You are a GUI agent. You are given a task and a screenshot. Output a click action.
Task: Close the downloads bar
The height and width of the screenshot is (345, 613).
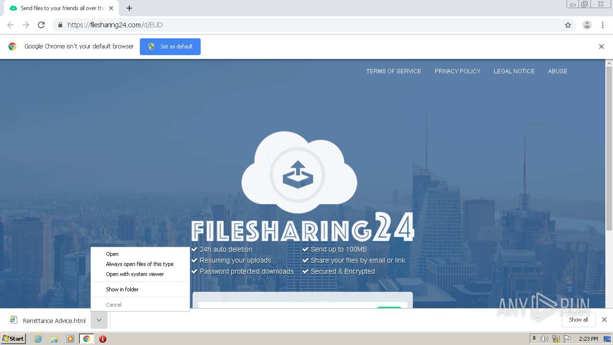[604, 320]
